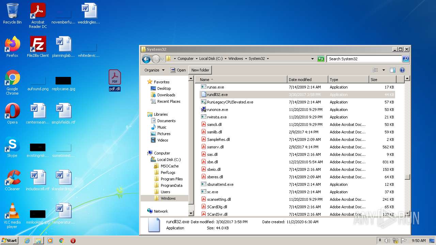
Task: Click the volume speaker tray icon
Action: (388, 241)
